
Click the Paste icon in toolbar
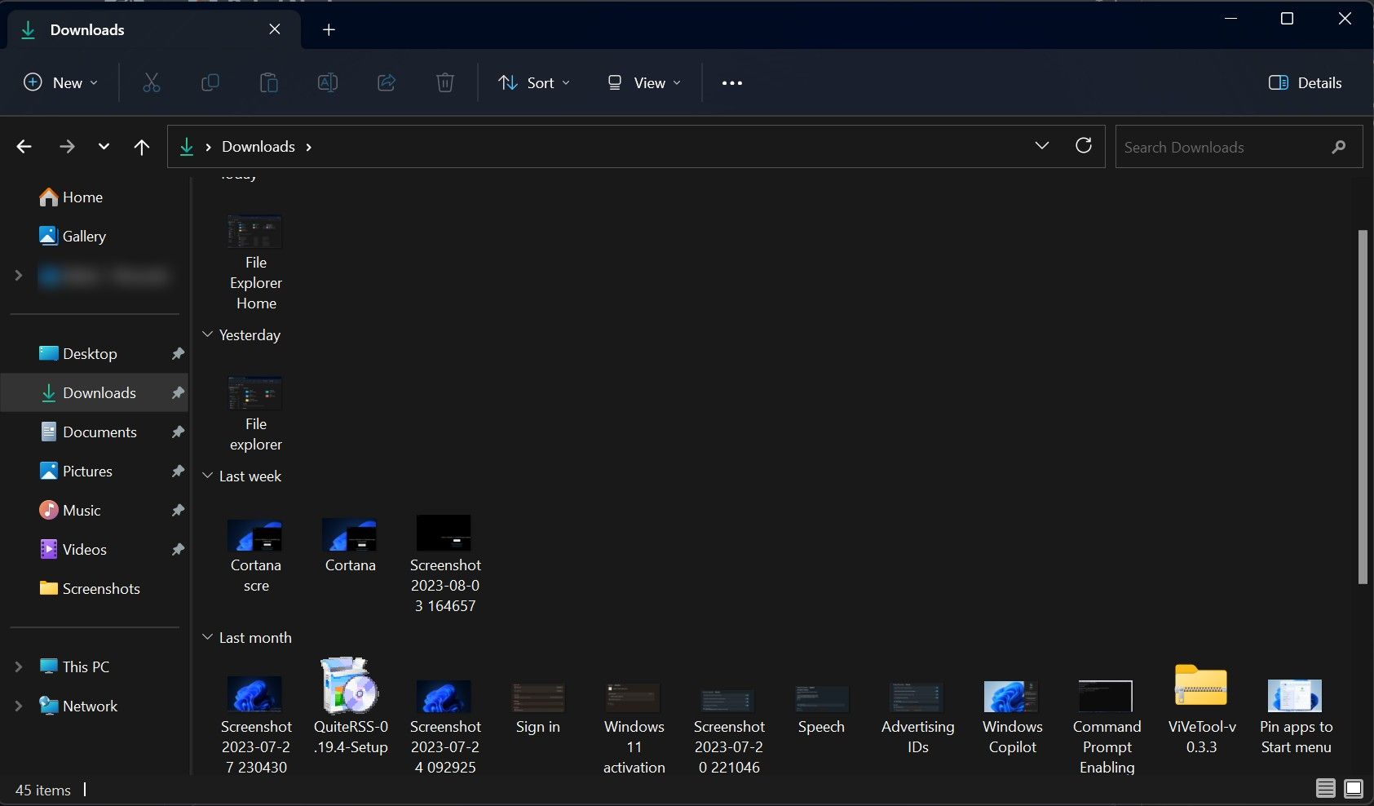coord(269,82)
